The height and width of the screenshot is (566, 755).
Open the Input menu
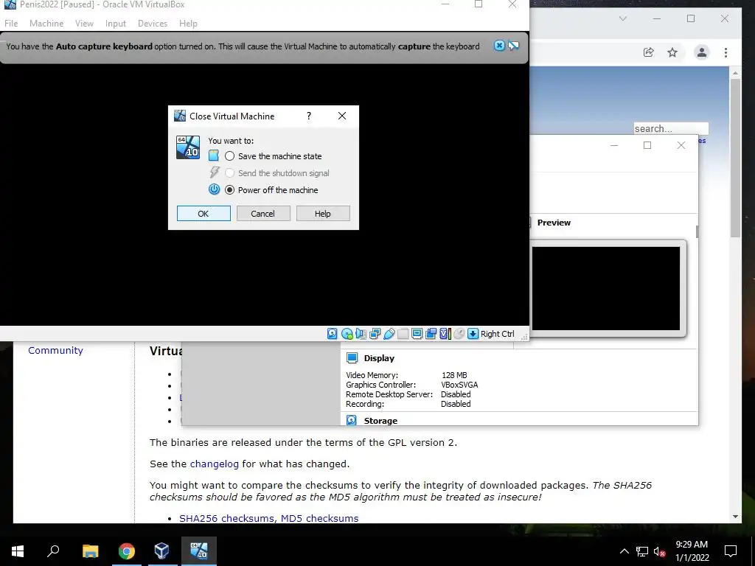pyautogui.click(x=116, y=23)
